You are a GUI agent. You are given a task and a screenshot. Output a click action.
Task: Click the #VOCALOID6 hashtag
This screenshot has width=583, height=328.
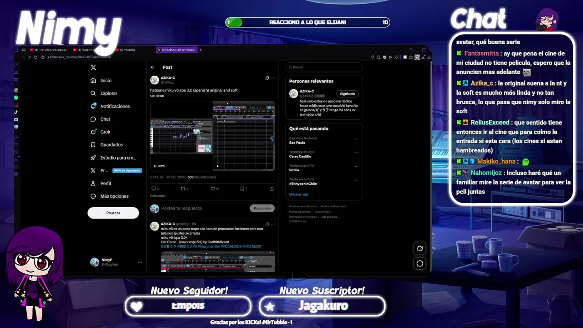[231, 246]
